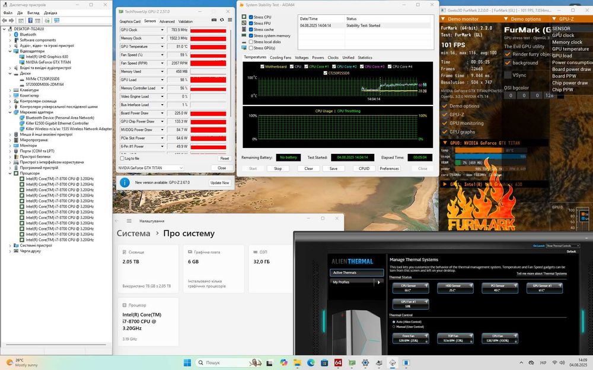Expand the Монітори tree node
Viewport: 593px width, 370px height.
click(x=10, y=146)
